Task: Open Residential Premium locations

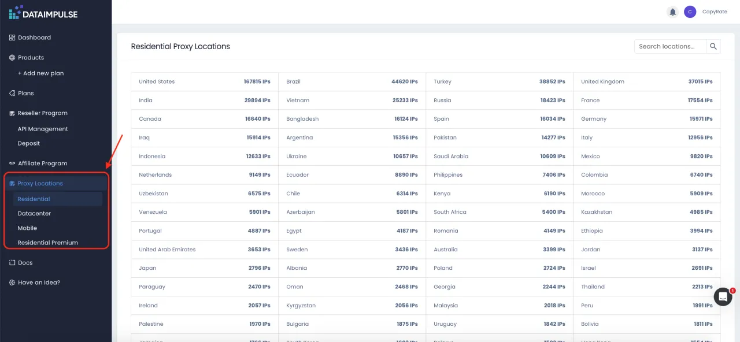Action: 47,243
